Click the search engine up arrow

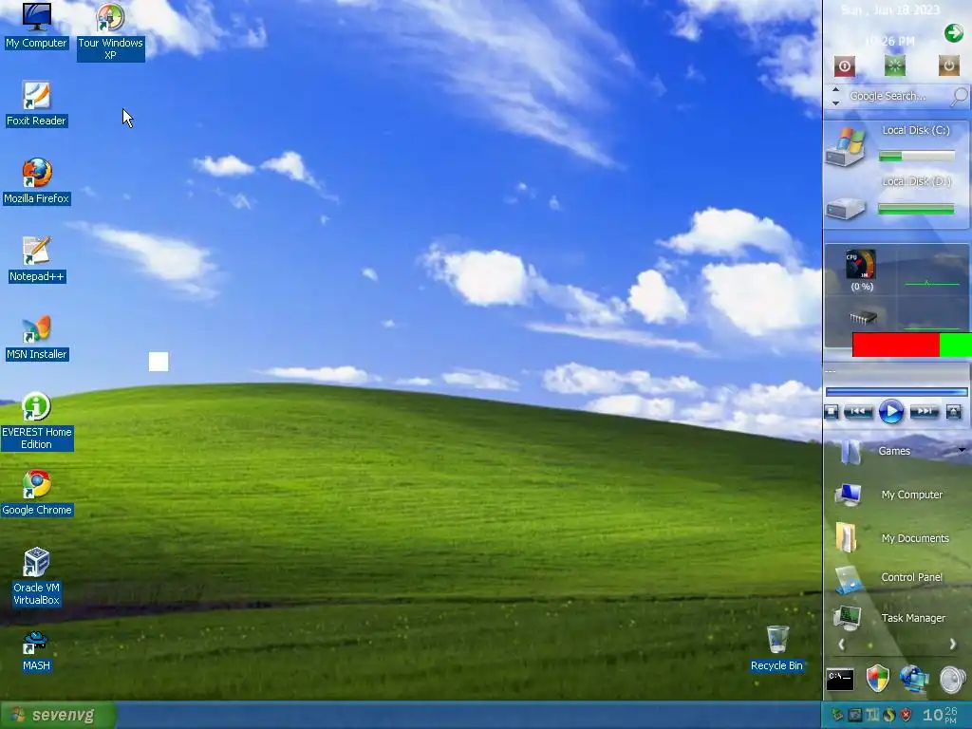coord(835,90)
